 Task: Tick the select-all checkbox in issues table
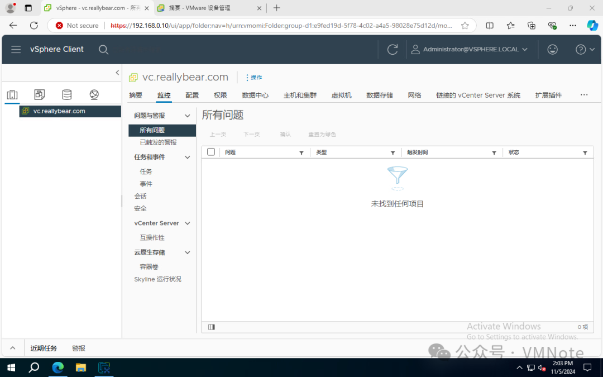click(x=210, y=152)
